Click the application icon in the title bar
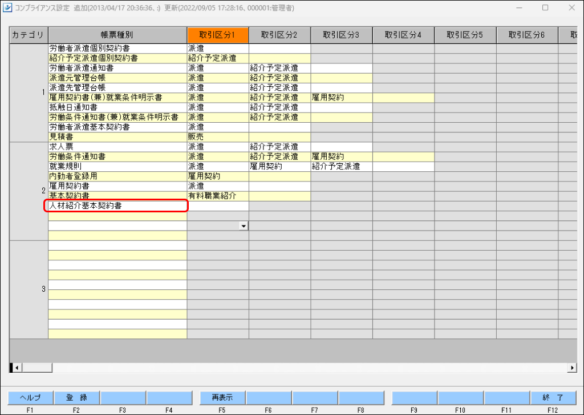 (7, 7)
